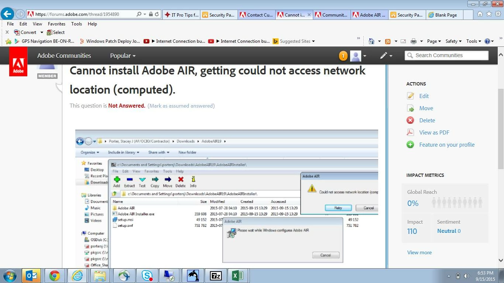Click the View as PDF icon
This screenshot has width=504, height=283.
point(410,132)
